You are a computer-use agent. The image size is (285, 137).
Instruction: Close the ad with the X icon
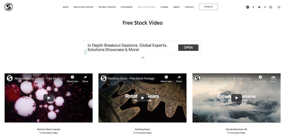tap(85, 53)
